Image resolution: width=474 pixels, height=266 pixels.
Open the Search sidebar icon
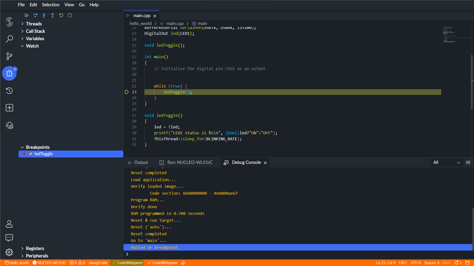coord(9,39)
